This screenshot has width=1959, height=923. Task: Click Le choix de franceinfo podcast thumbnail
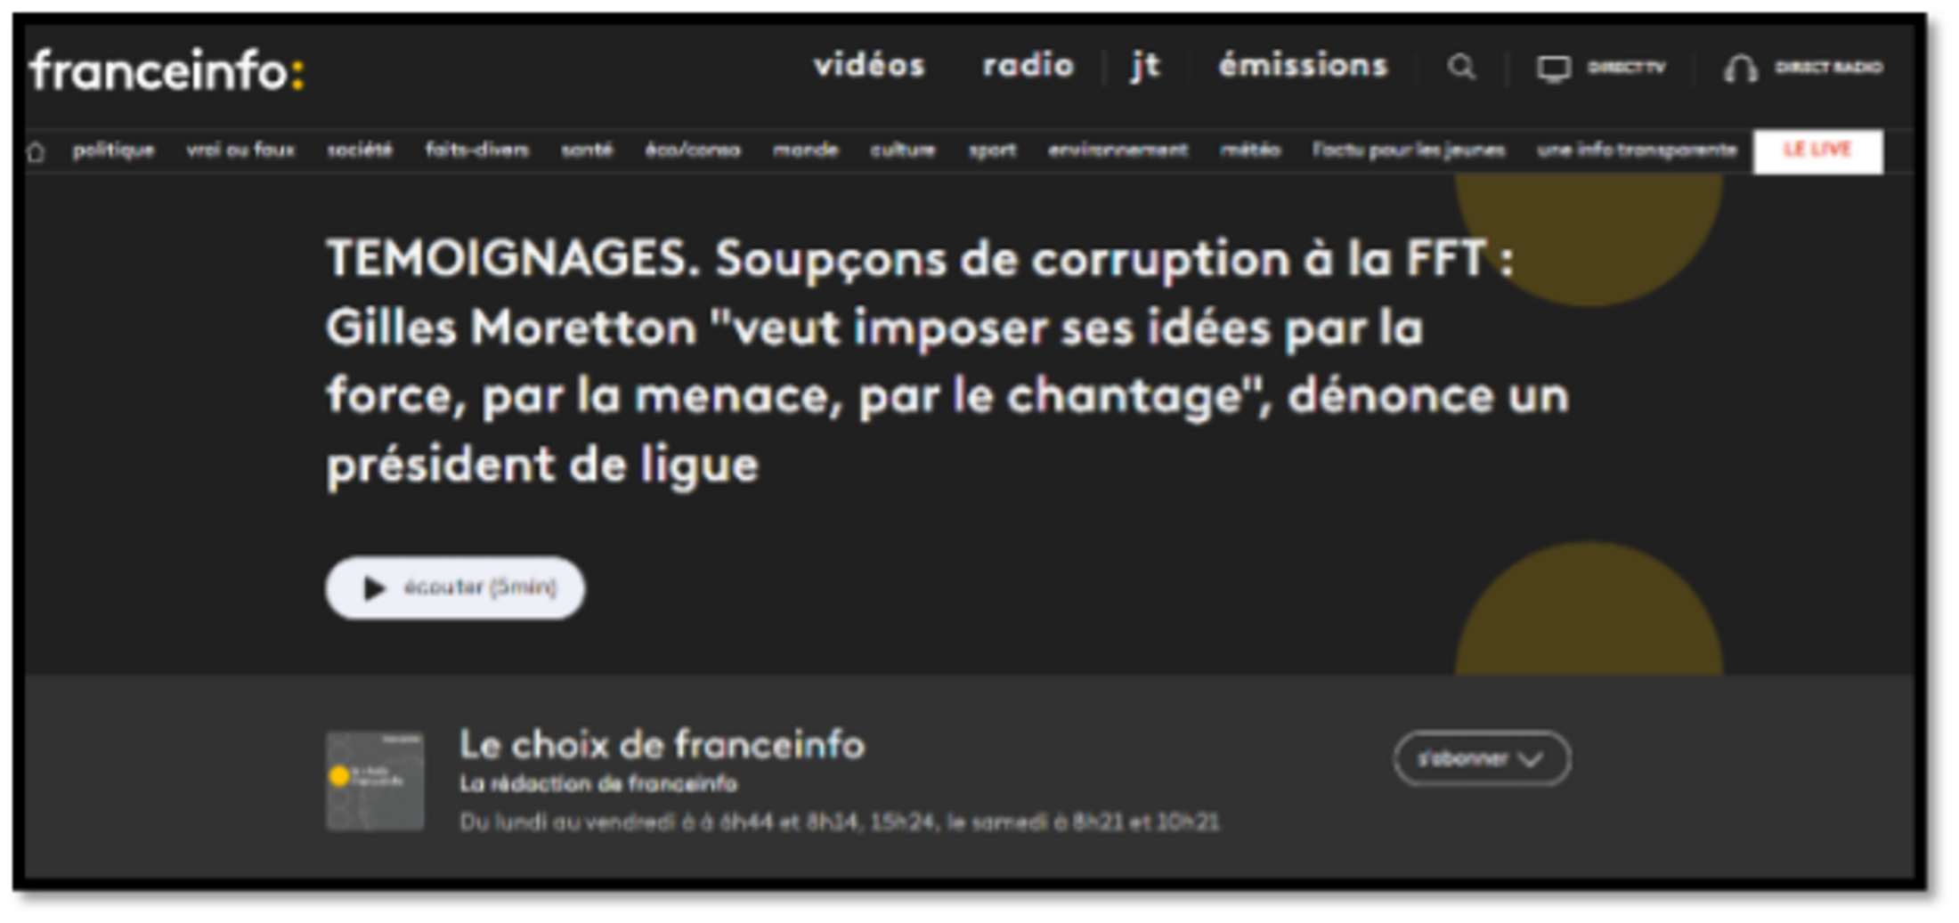point(375,781)
